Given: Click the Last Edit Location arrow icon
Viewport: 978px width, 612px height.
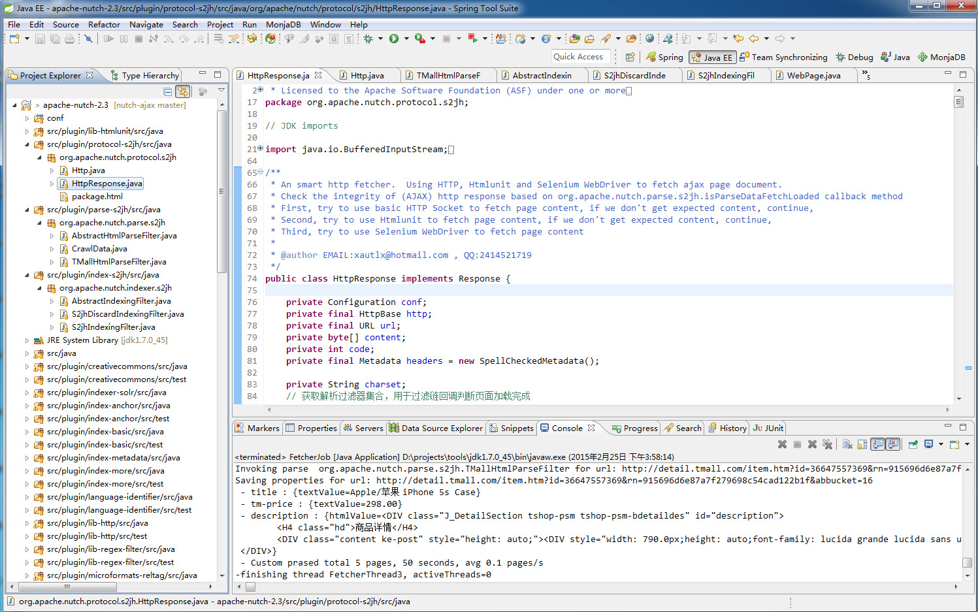Looking at the screenshot, I should tap(738, 39).
